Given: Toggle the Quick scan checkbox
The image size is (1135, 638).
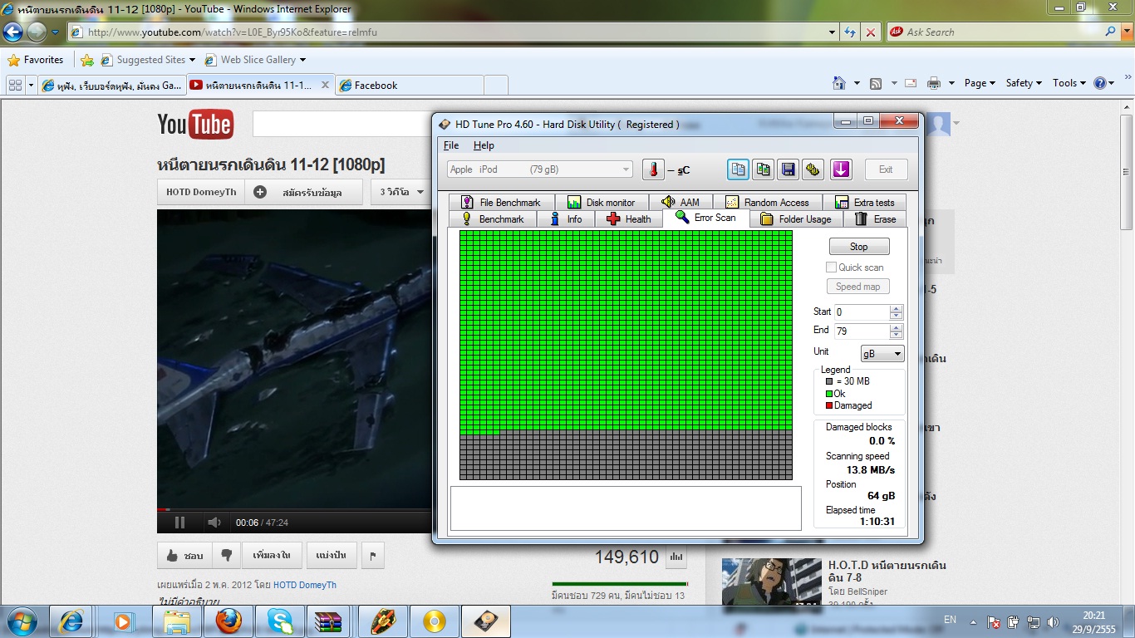Looking at the screenshot, I should click(x=831, y=267).
